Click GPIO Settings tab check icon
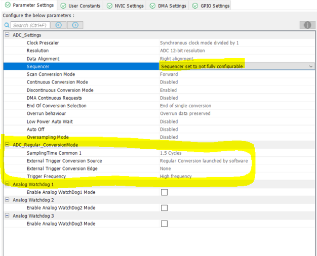Image resolution: width=317 pixels, height=256 pixels. tap(195, 6)
